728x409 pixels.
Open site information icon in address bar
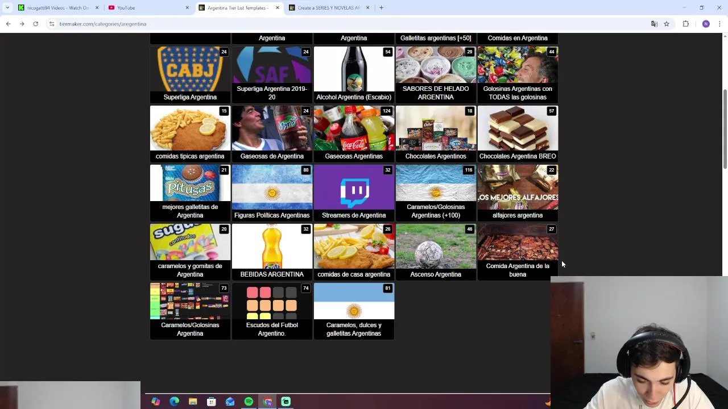[x=52, y=24]
